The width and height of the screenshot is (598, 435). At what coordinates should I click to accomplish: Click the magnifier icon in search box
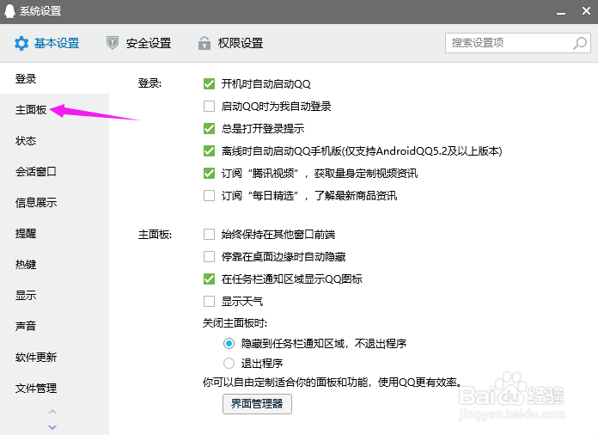click(x=580, y=43)
